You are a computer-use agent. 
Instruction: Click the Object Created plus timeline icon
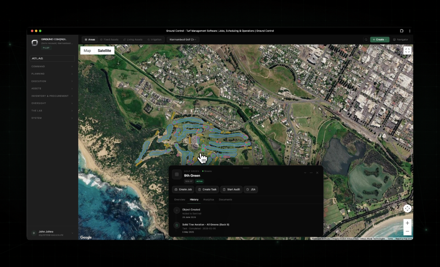177,210
